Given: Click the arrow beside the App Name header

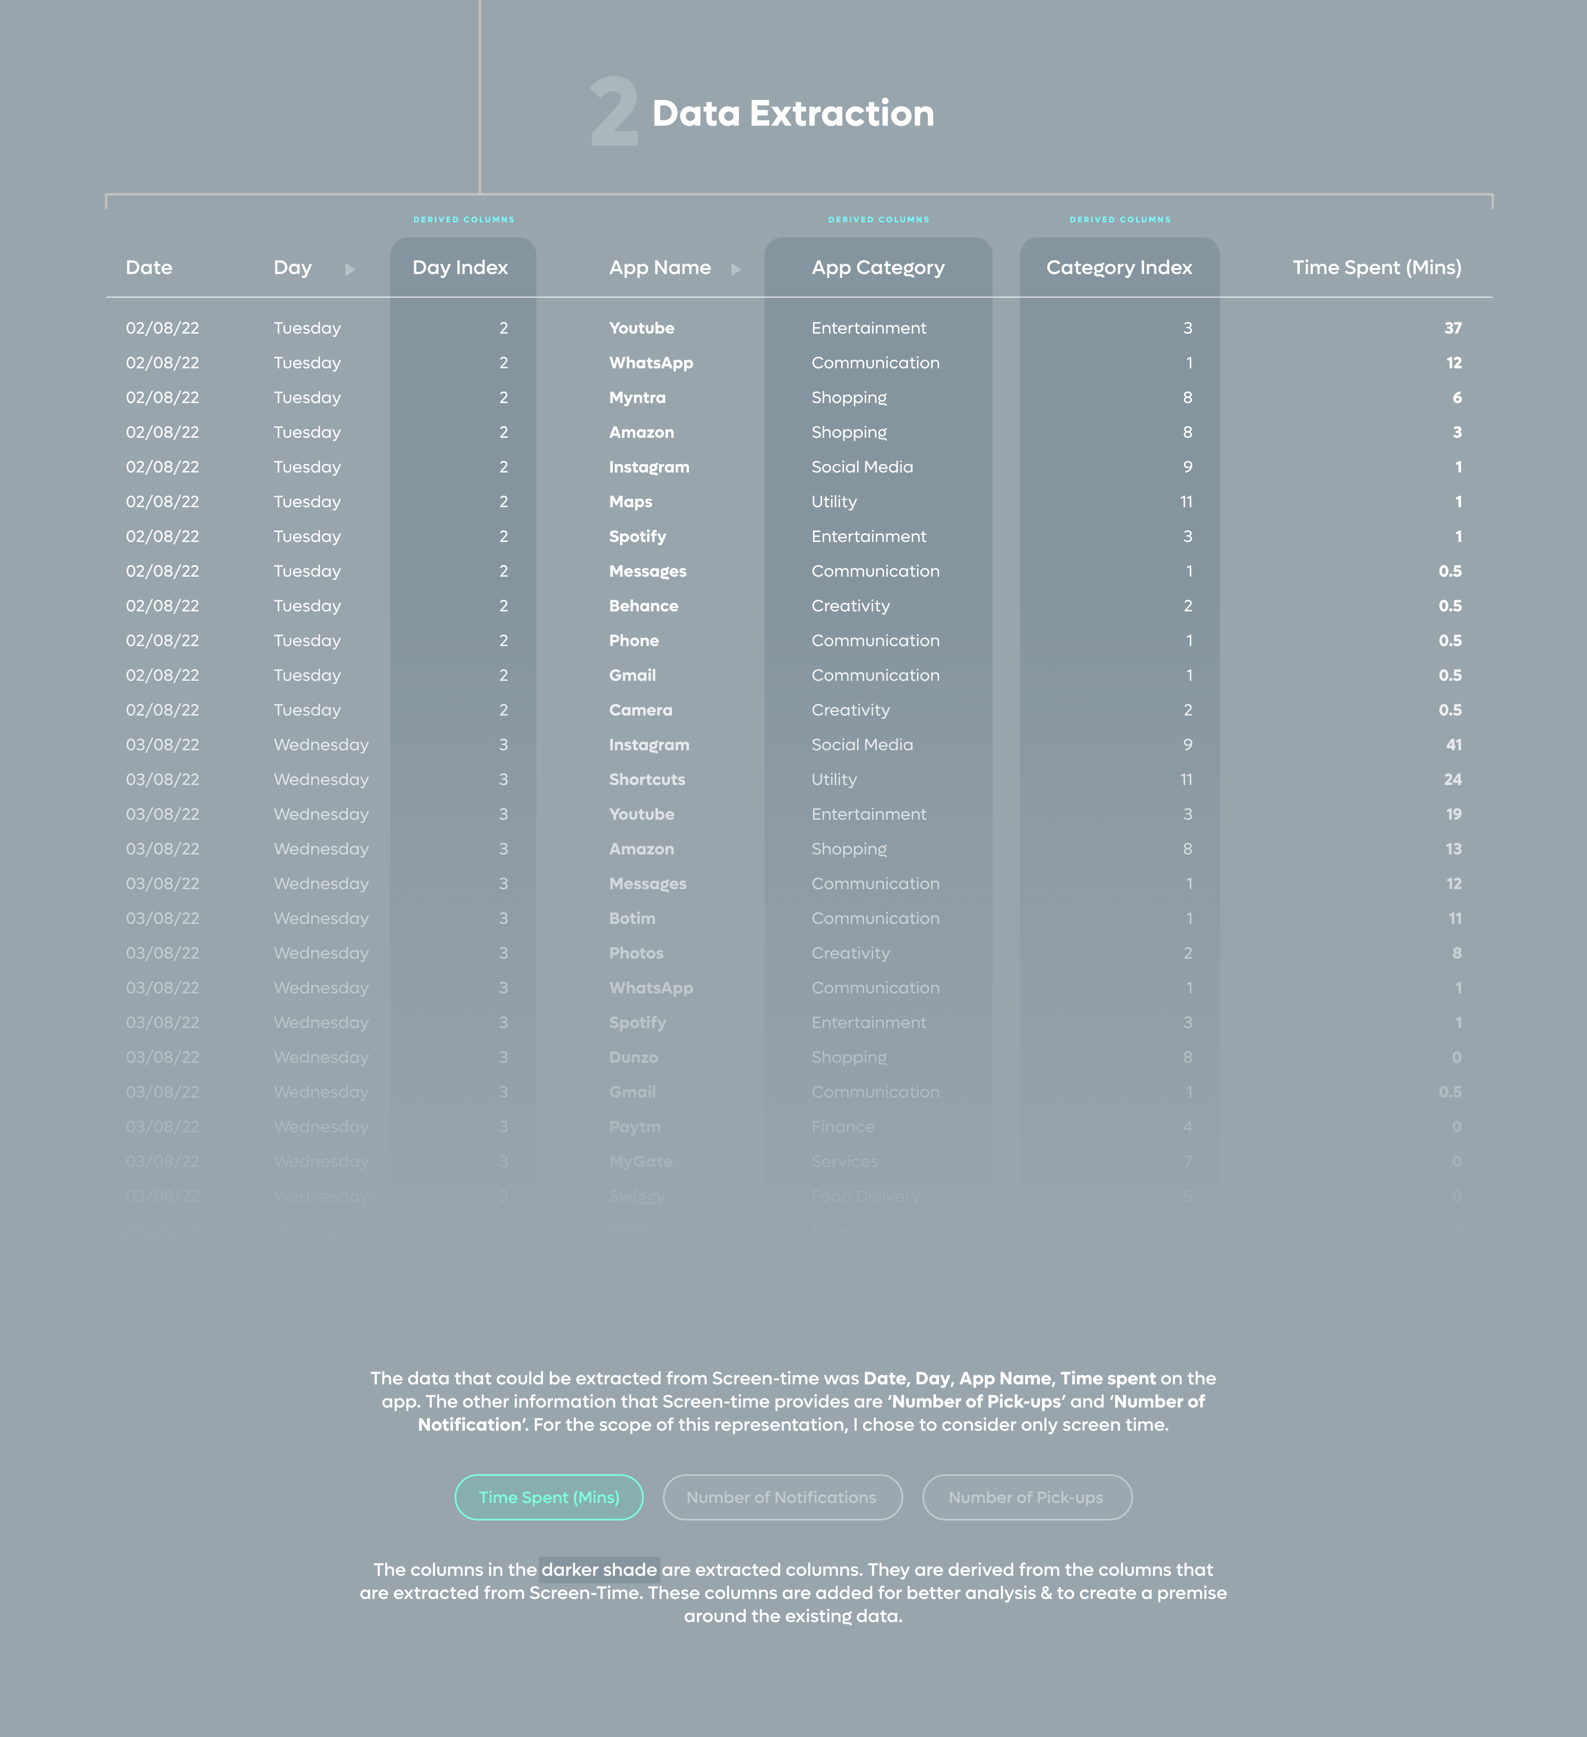Looking at the screenshot, I should coord(736,269).
